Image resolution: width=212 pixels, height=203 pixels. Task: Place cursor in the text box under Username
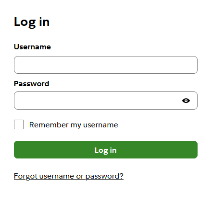(106, 65)
